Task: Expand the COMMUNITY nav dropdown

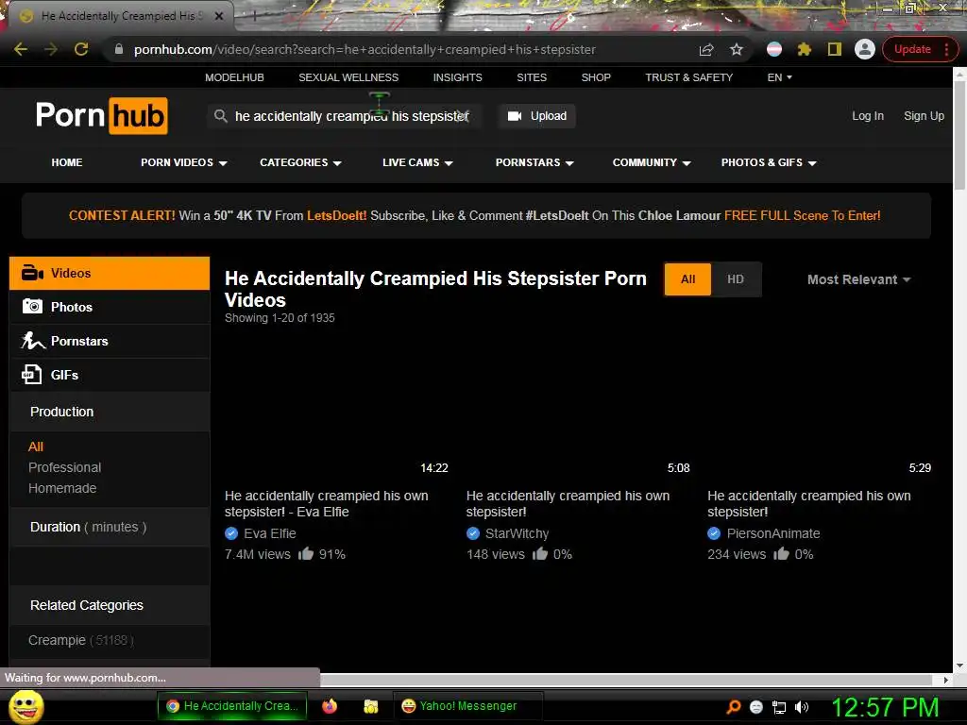Action: click(x=652, y=162)
